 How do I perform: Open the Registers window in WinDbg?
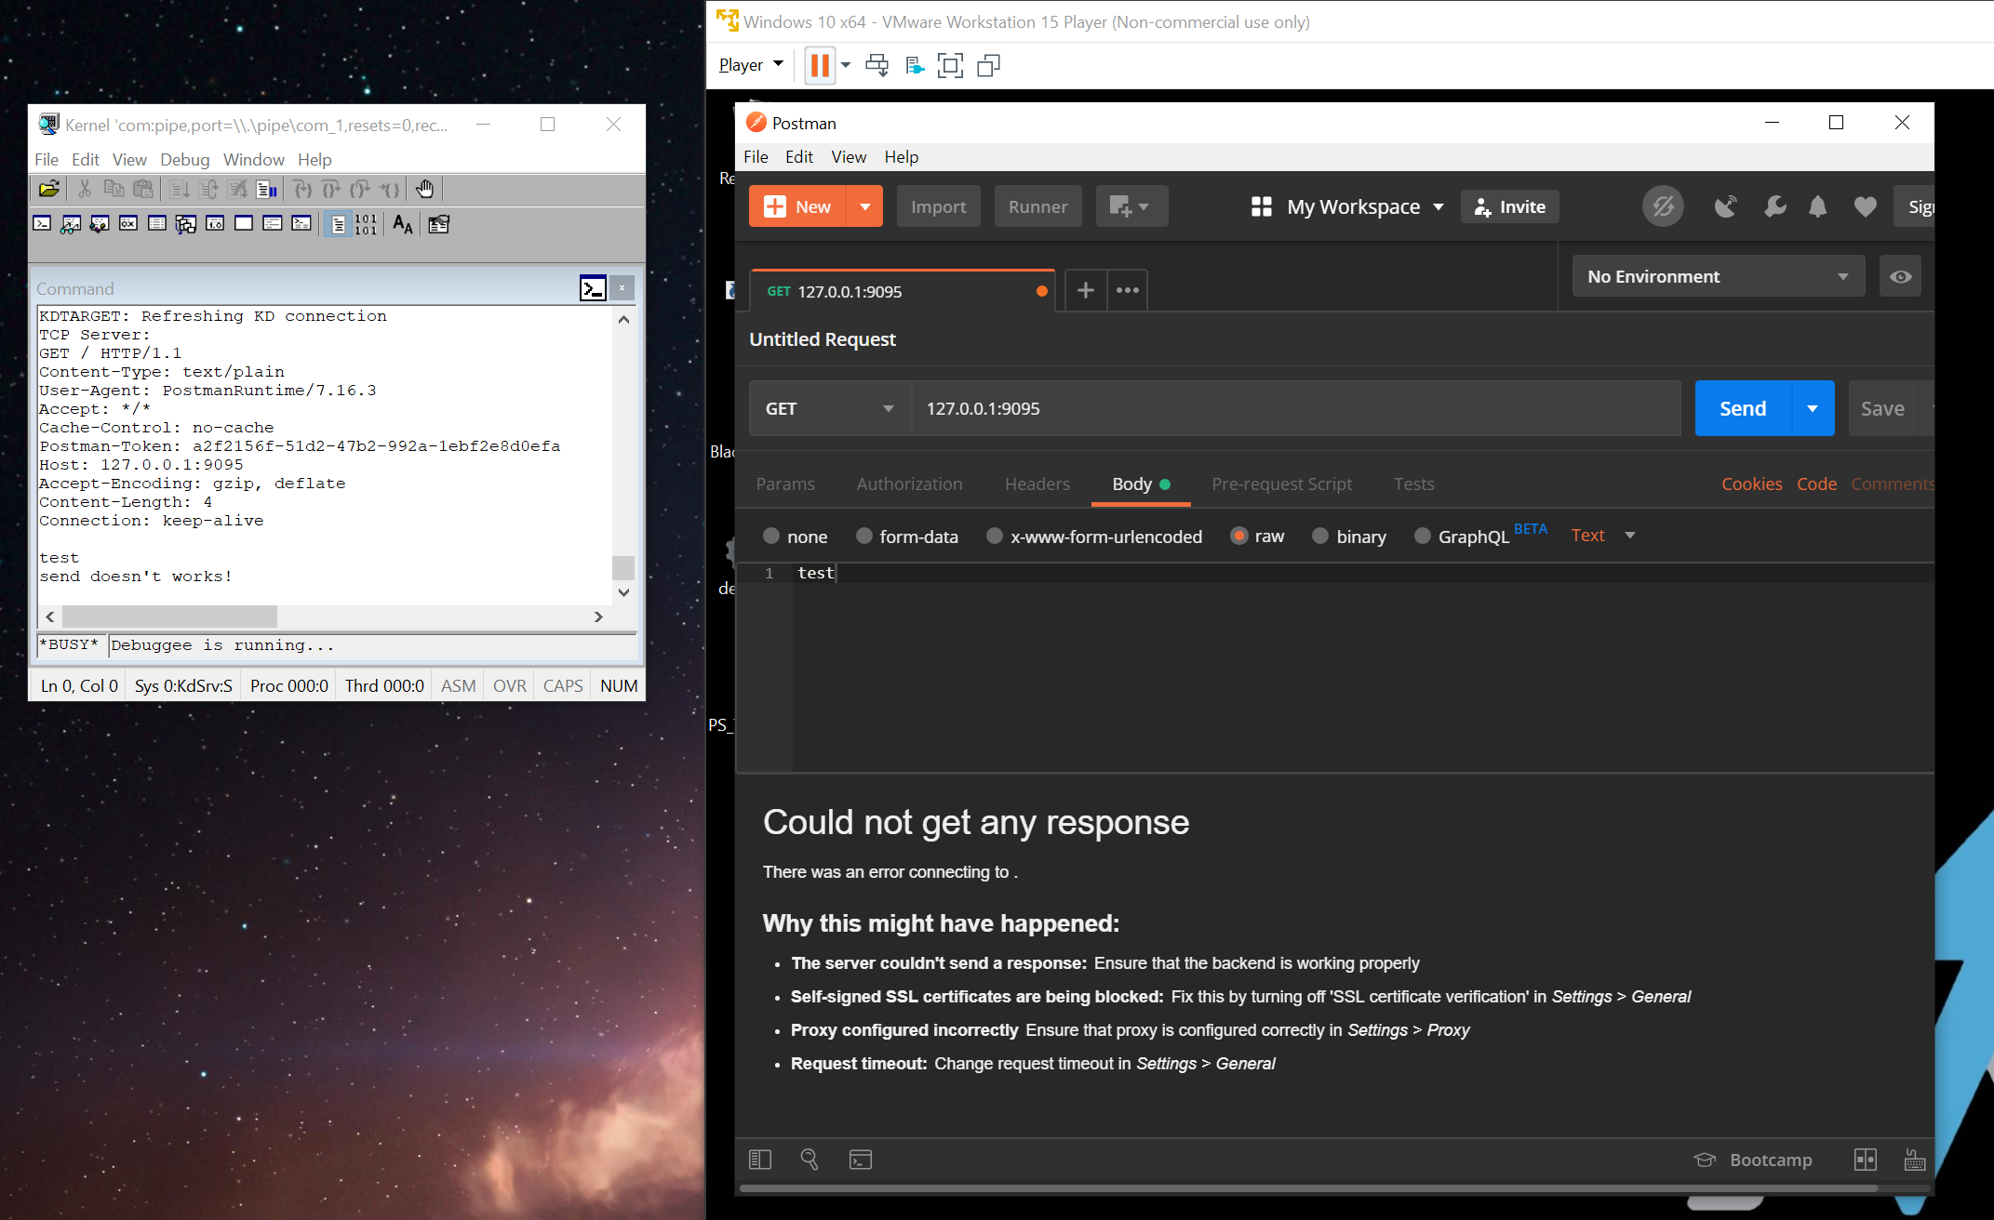(x=127, y=223)
